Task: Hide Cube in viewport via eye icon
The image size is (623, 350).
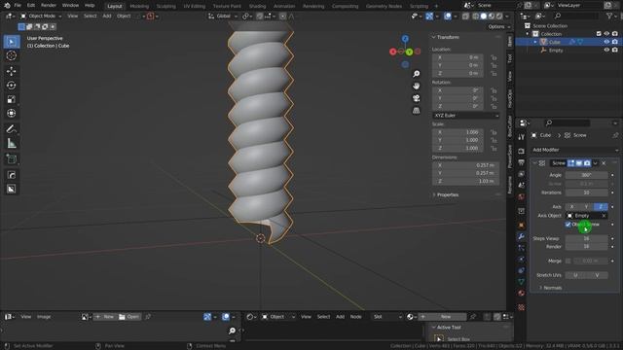Action: click(606, 42)
